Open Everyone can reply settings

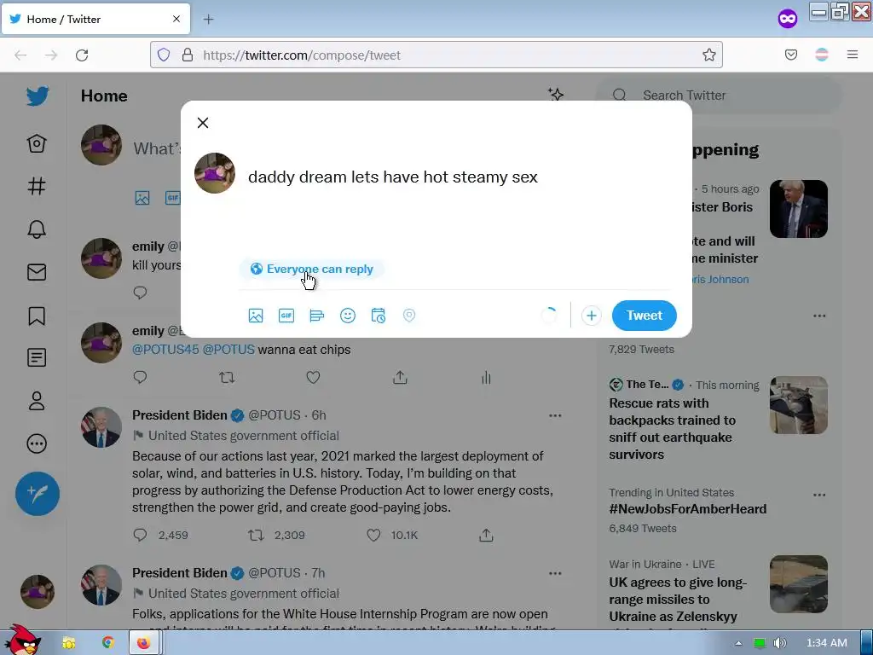click(312, 269)
